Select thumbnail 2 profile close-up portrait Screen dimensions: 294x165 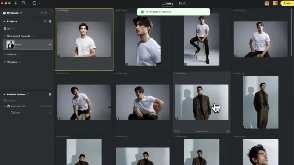point(143,39)
